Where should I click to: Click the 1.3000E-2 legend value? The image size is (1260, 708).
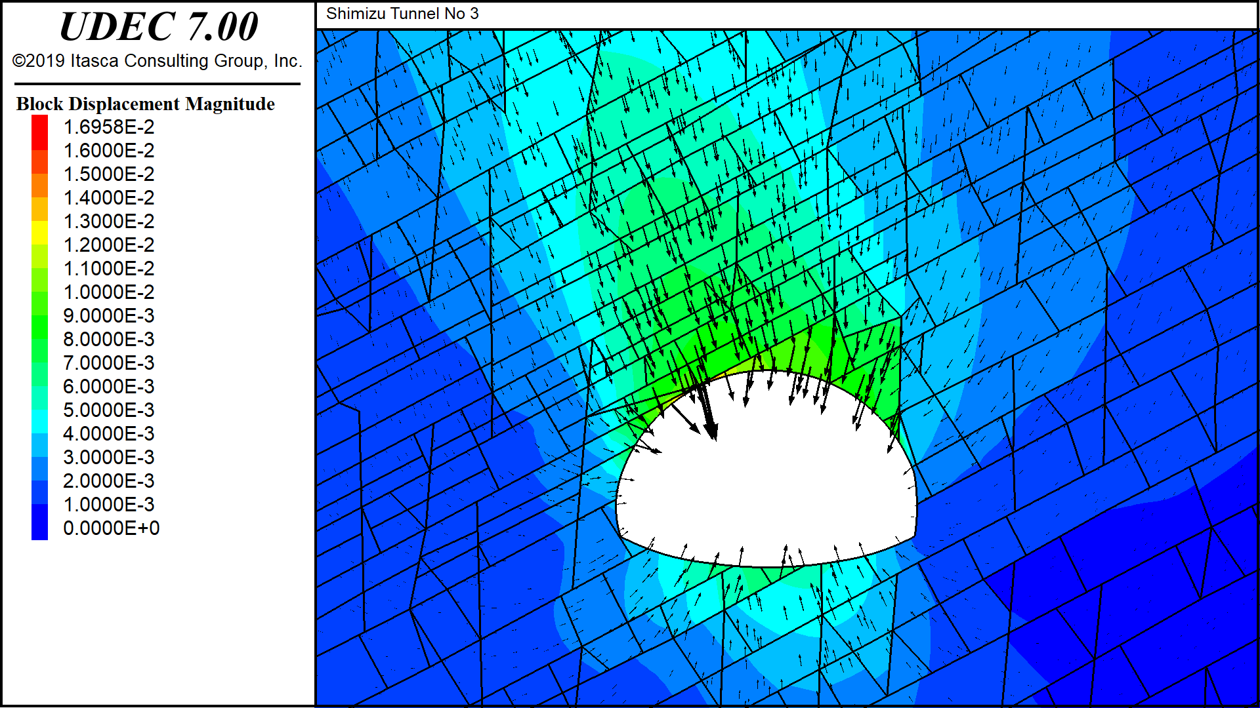coord(109,222)
